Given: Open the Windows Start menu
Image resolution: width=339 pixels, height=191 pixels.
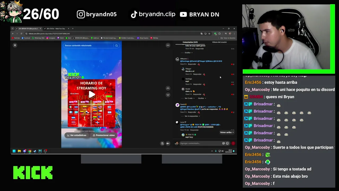Looking at the screenshot, I should coord(14,151).
